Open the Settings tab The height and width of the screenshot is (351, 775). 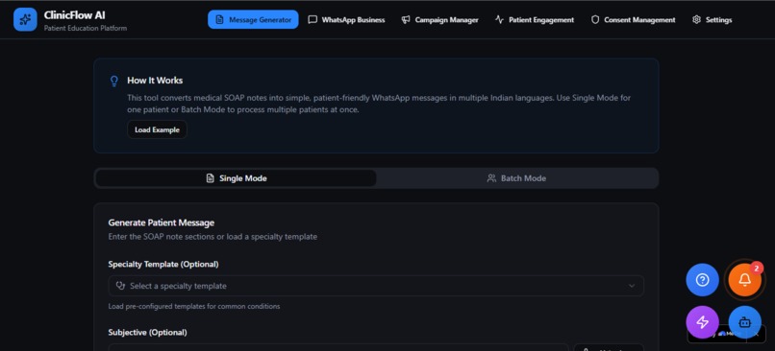[x=712, y=20]
